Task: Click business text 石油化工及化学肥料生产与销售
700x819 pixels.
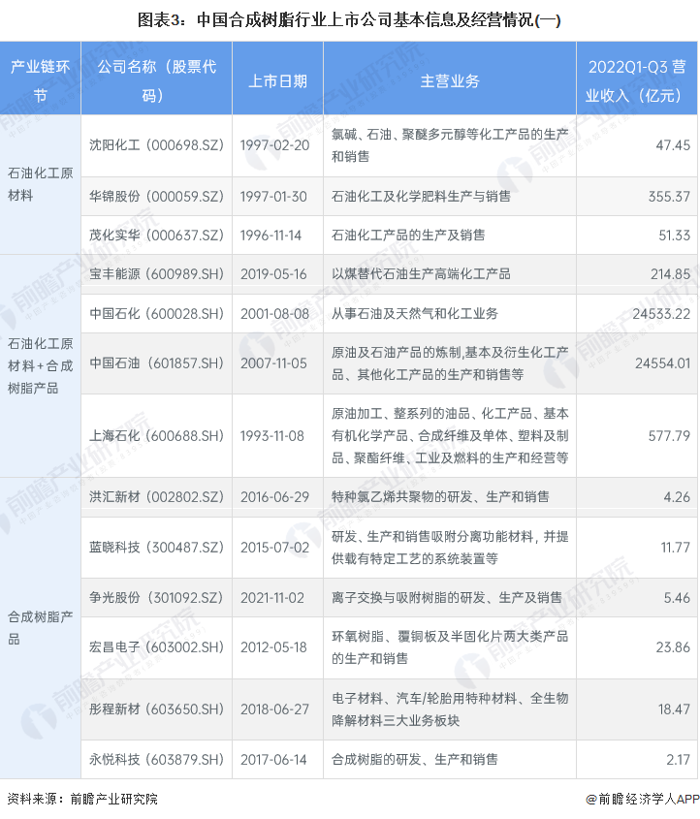Action: 421,197
